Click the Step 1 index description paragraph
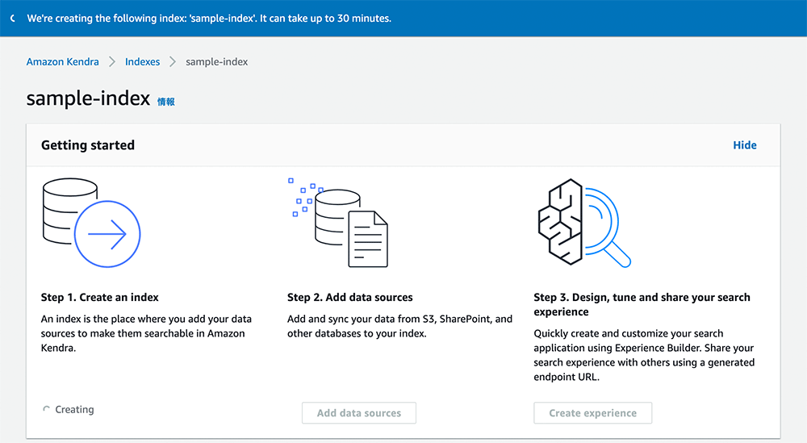The image size is (807, 443). (146, 333)
